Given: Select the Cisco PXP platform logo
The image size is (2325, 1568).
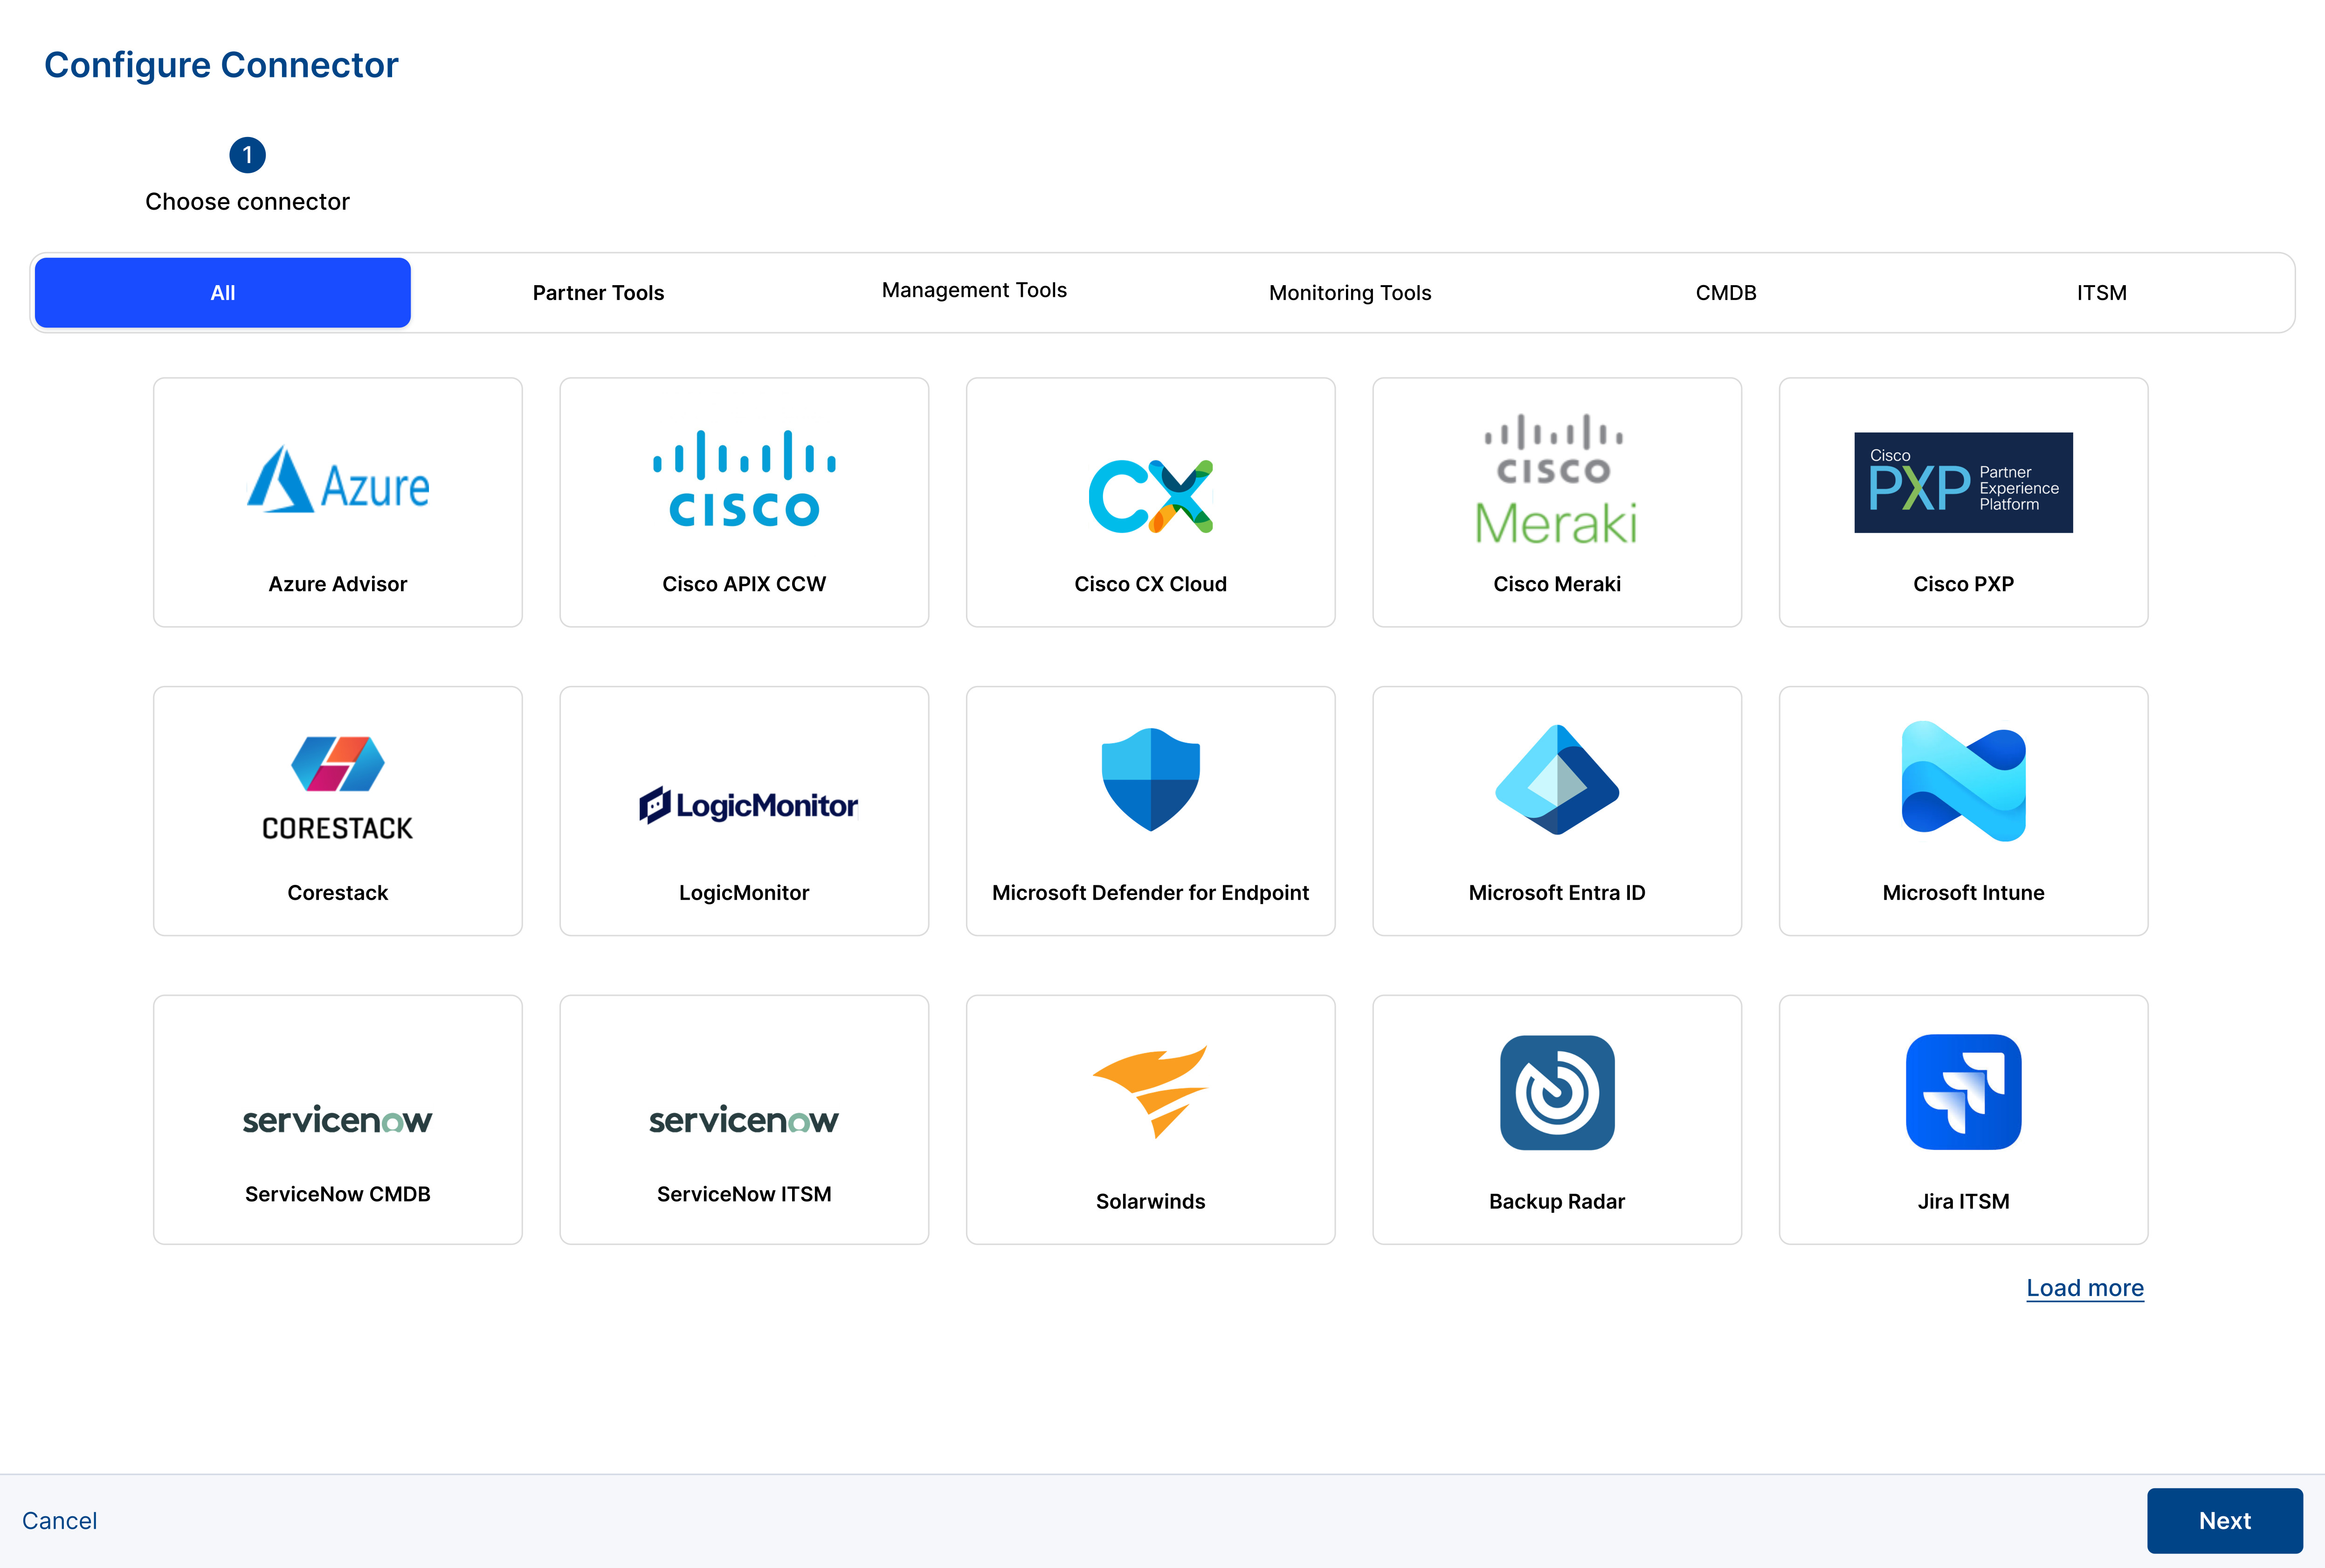Looking at the screenshot, I should 1963,483.
